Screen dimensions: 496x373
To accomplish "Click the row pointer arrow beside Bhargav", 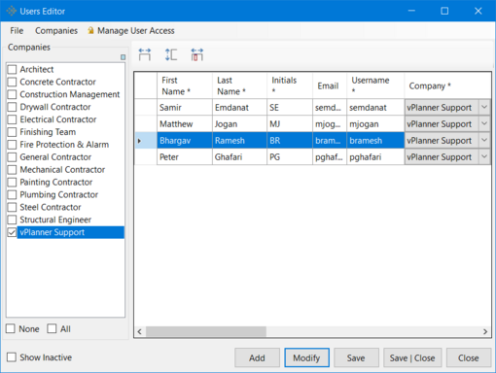I will (x=139, y=141).
